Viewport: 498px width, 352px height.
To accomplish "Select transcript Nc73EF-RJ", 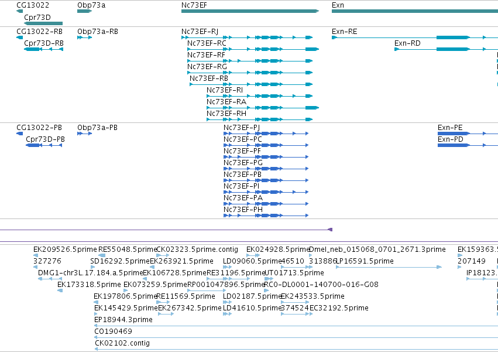I will coord(200,32).
